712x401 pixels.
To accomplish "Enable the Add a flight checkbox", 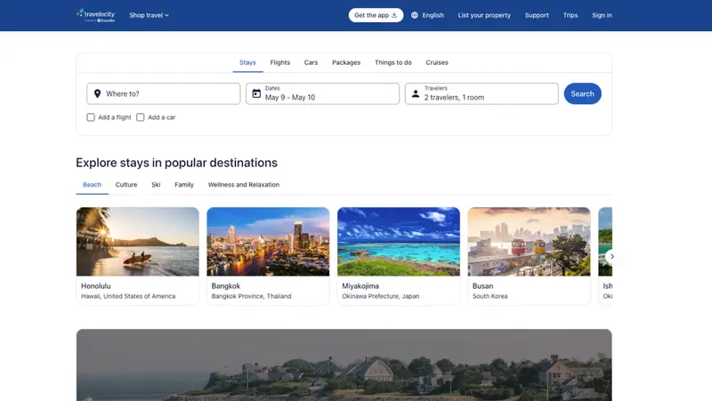I will (91, 117).
